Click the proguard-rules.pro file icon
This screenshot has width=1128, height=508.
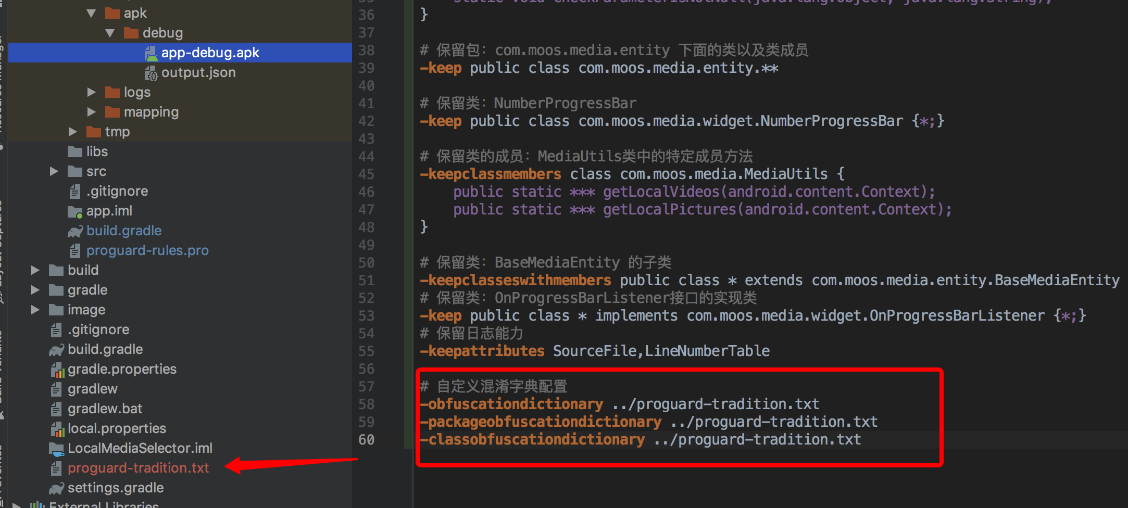tap(75, 251)
